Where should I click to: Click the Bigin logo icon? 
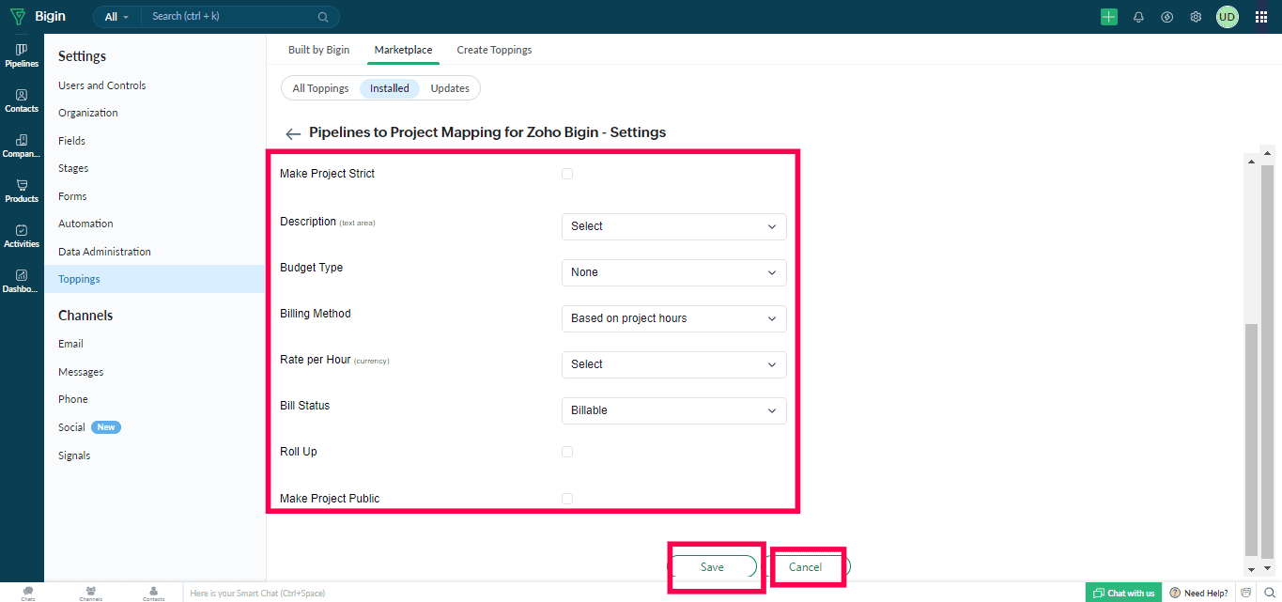(17, 17)
